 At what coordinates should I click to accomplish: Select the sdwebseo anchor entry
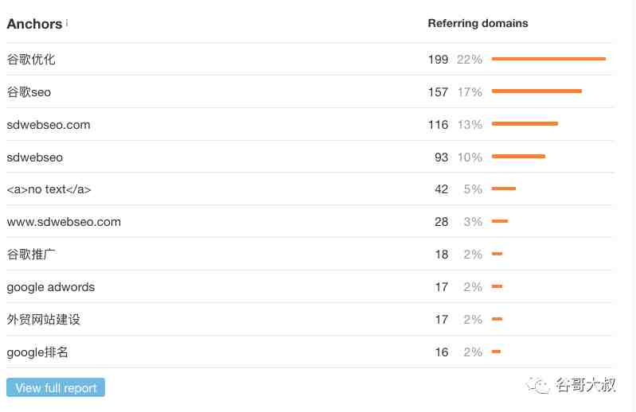pos(35,157)
